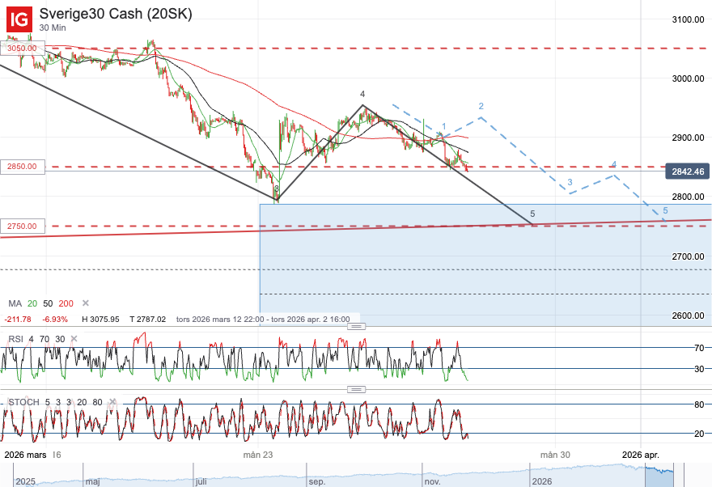Click the current price label 2842.46

(688, 172)
